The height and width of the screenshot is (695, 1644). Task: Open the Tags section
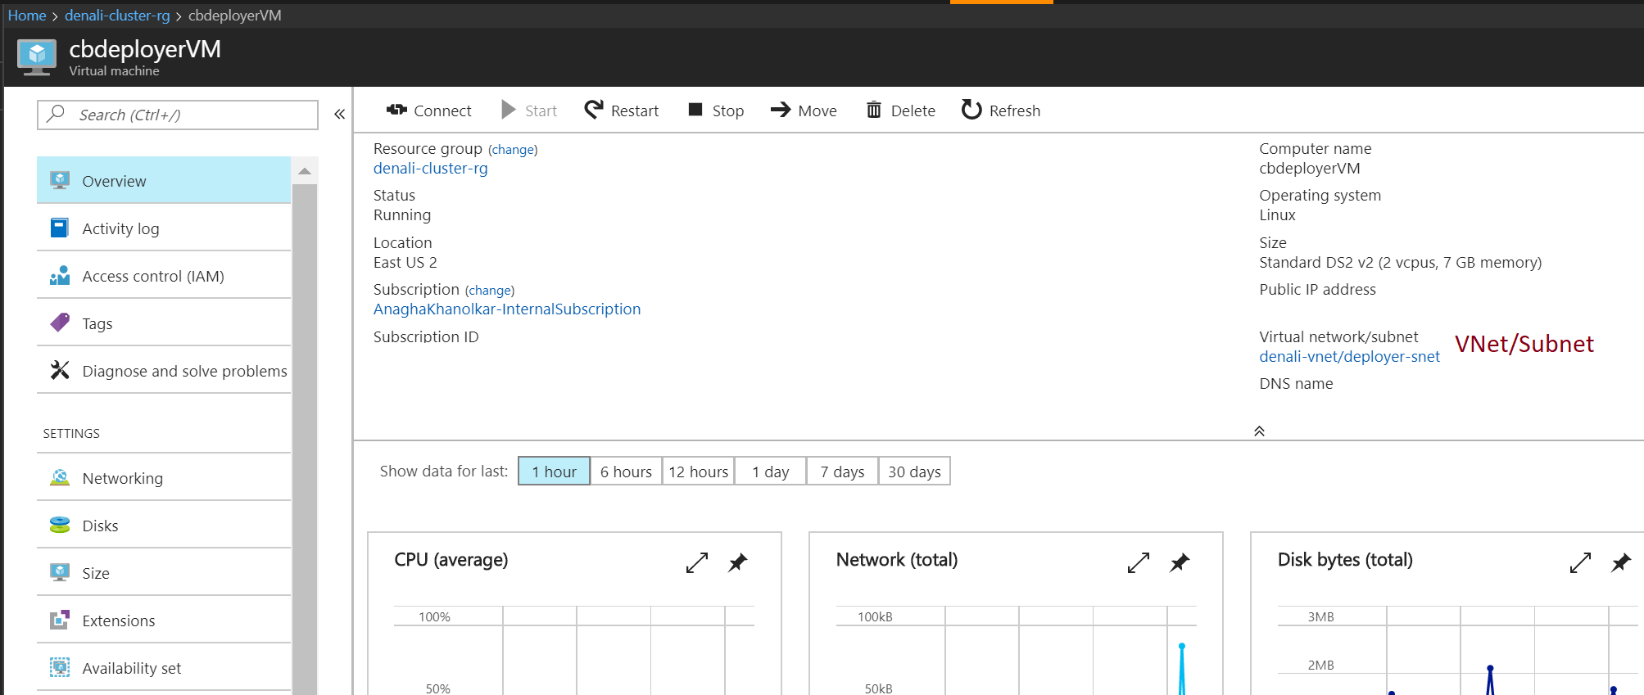[164, 323]
